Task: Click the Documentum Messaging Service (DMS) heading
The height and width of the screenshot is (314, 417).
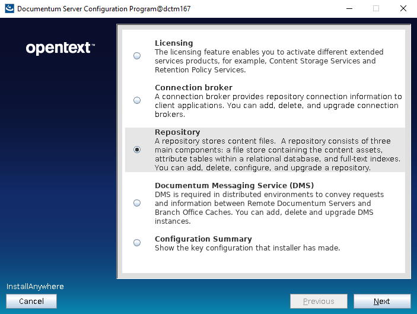Action: pos(234,186)
